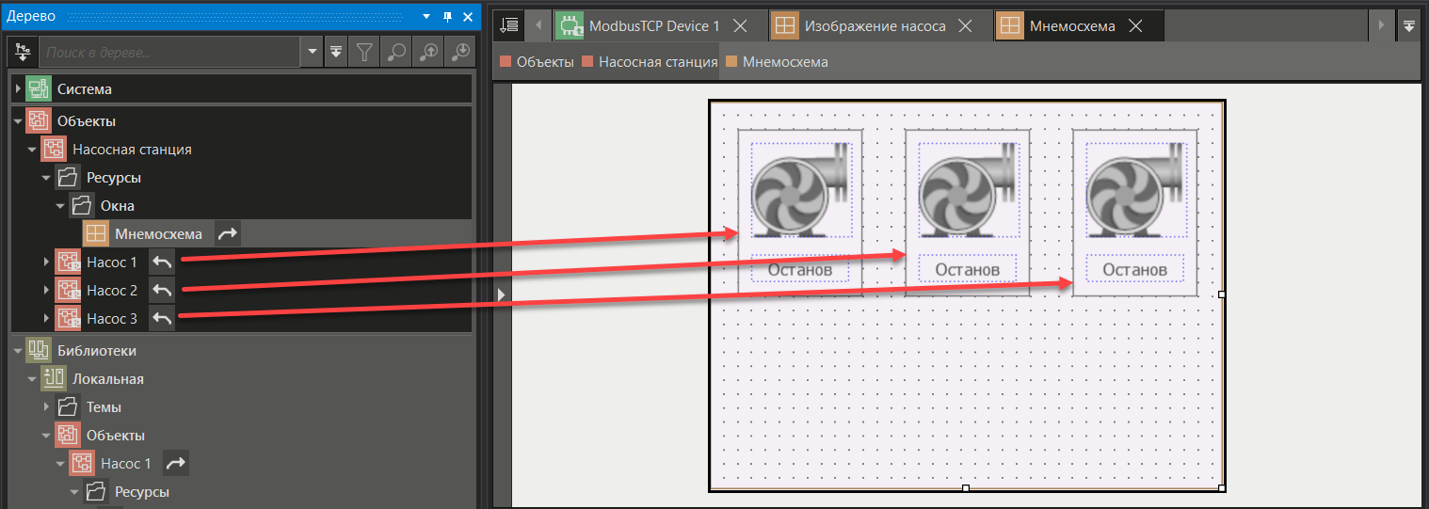This screenshot has height=509, width=1429.
Task: Click the back arrow icon beside Насос 2
Action: click(162, 290)
